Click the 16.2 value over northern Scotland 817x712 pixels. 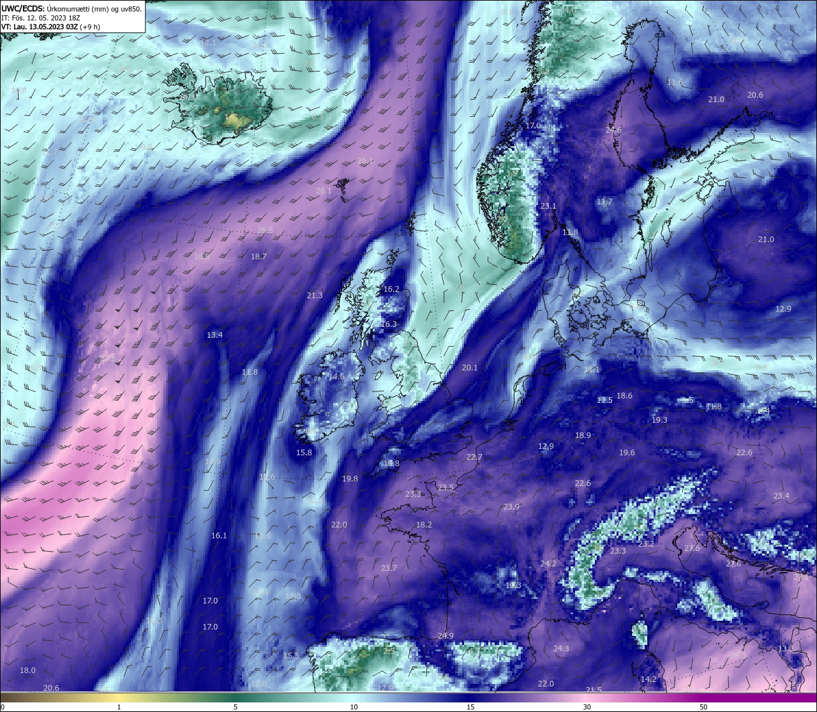point(391,289)
